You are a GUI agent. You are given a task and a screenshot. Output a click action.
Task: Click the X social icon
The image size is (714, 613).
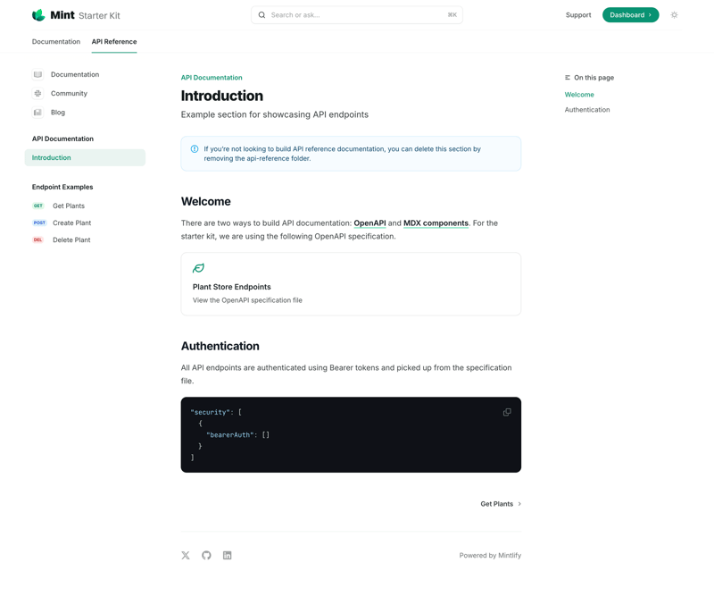[185, 555]
